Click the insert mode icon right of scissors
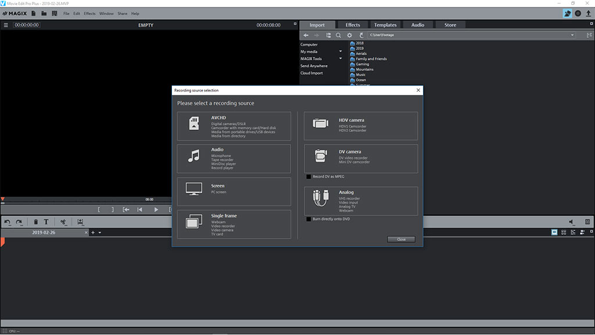595x335 pixels. coord(80,222)
